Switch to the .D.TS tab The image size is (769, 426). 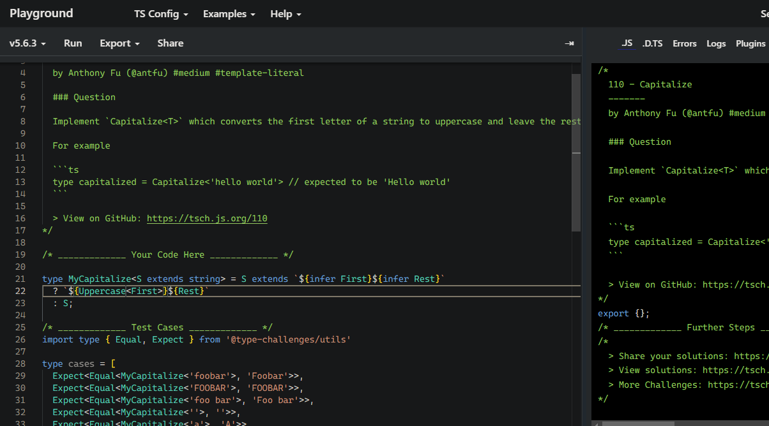[x=652, y=43]
